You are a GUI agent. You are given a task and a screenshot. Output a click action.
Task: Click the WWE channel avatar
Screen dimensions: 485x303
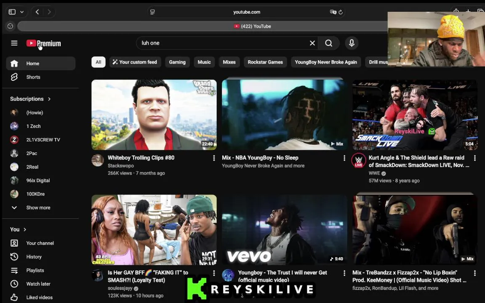(359, 160)
